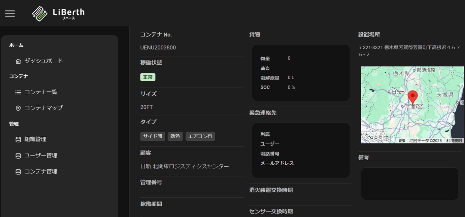Select コンテナ一覧 from the sidebar
Viewport: 465px width, 217px height.
41,92
